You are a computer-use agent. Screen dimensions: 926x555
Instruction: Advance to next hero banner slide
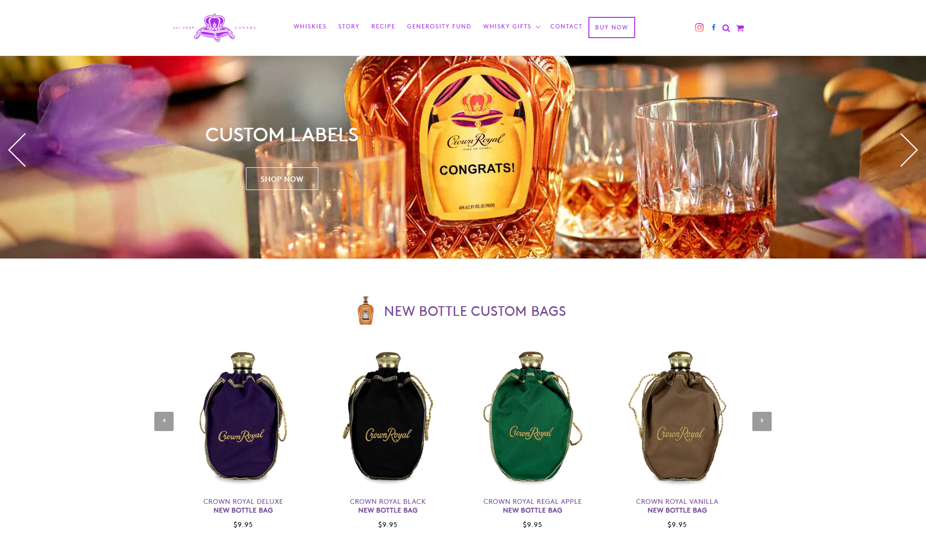[x=908, y=150]
